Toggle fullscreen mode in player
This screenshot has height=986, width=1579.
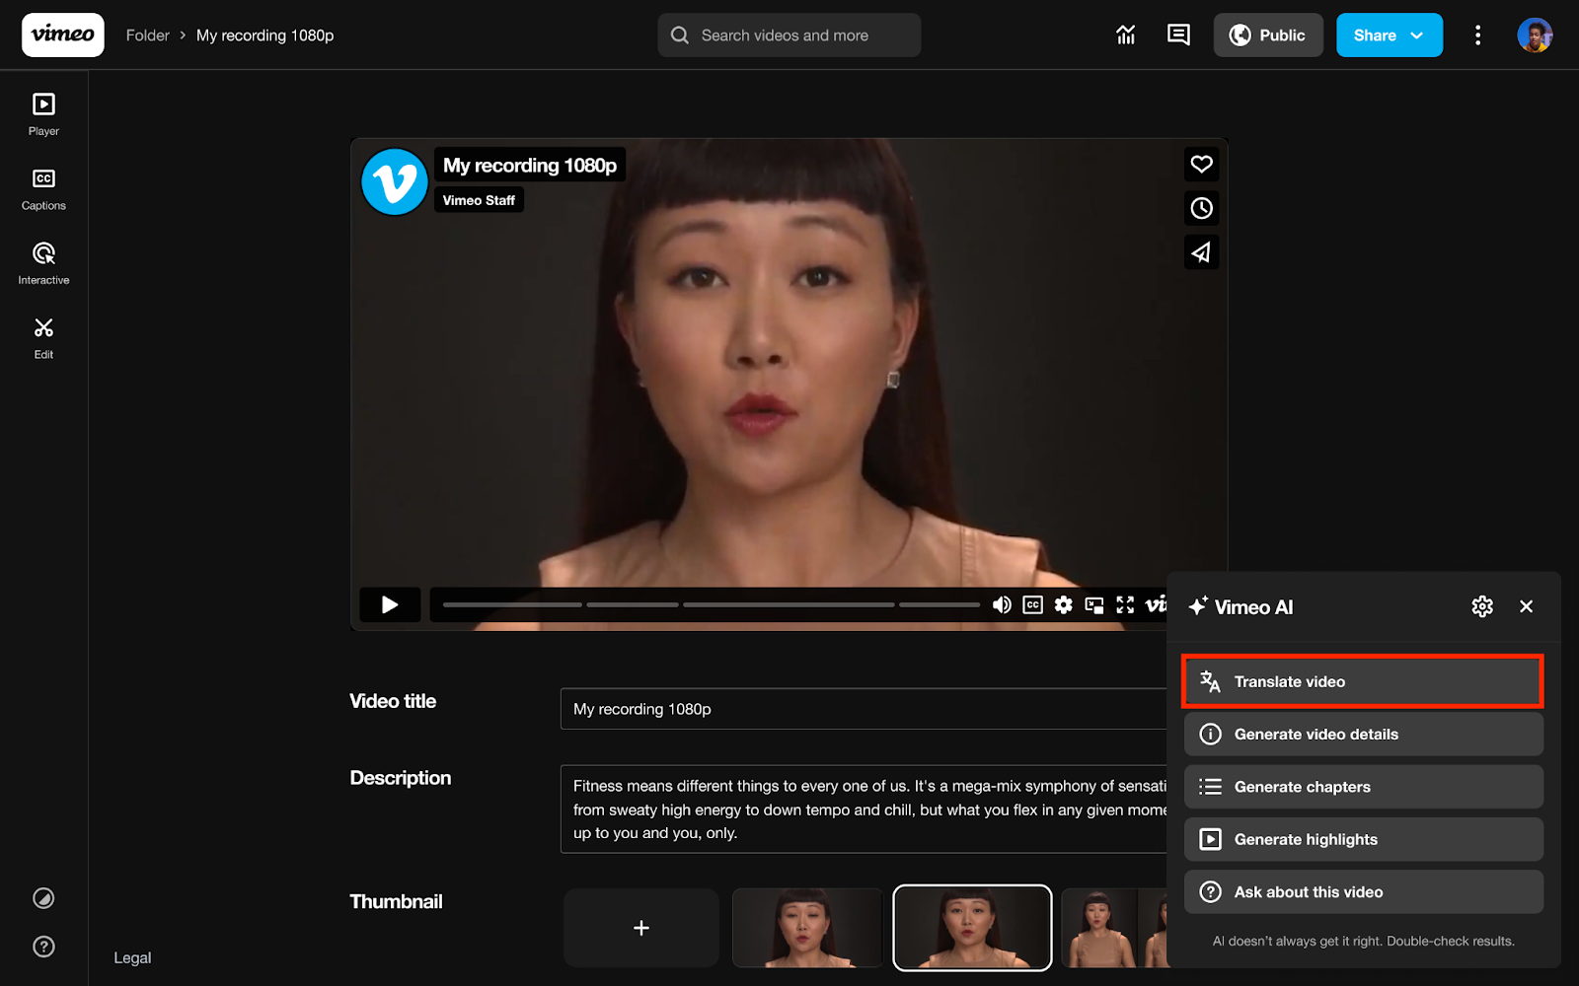coord(1125,604)
